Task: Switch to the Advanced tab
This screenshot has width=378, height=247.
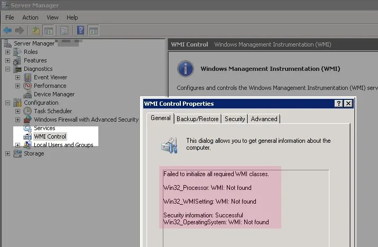Action: [x=264, y=119]
